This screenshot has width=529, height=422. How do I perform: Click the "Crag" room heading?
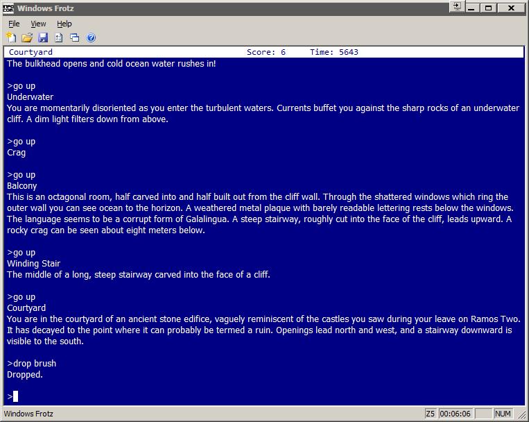tap(16, 153)
